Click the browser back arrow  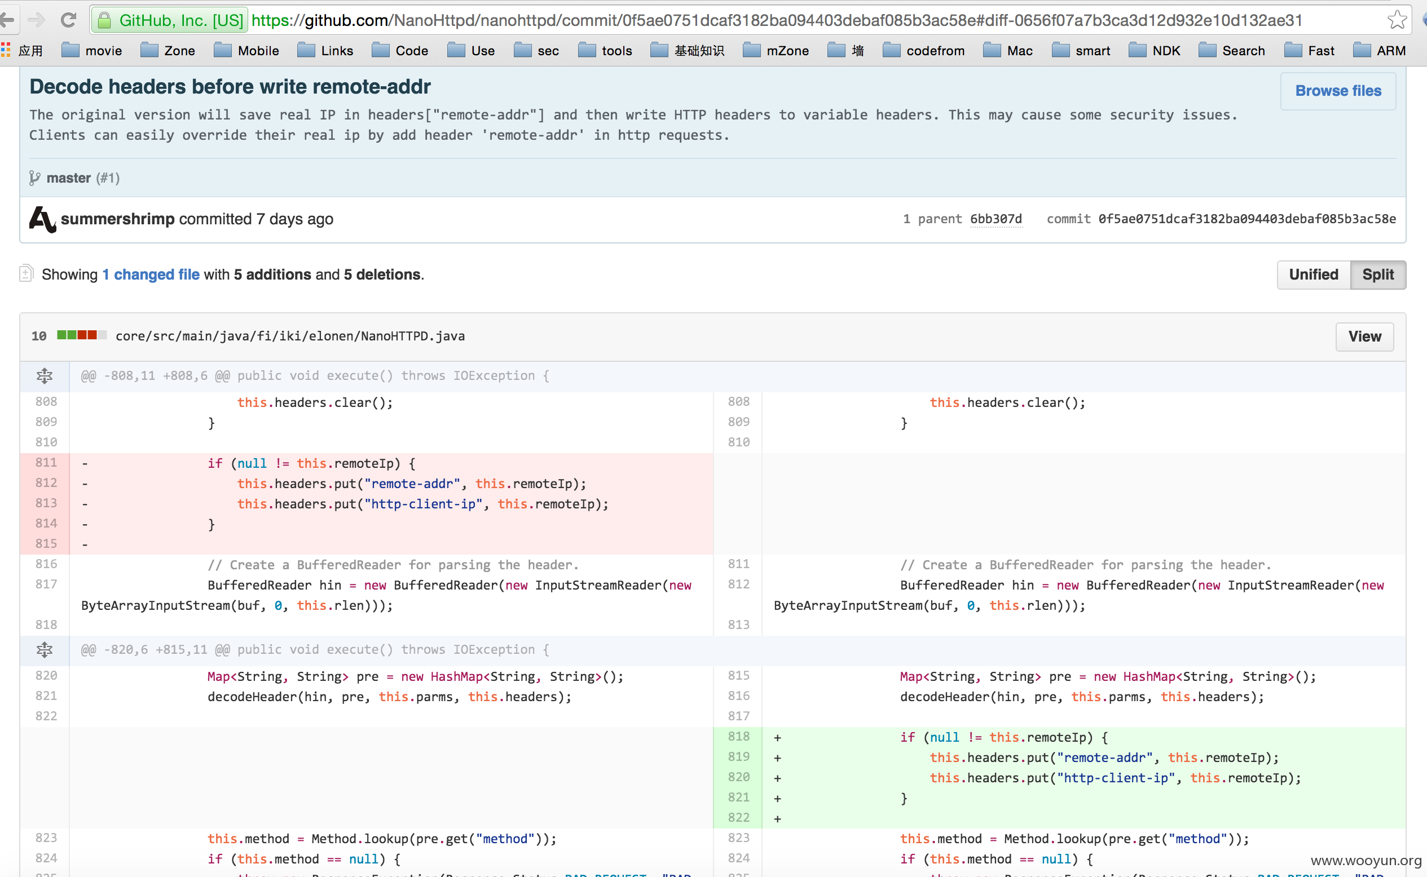[7, 21]
